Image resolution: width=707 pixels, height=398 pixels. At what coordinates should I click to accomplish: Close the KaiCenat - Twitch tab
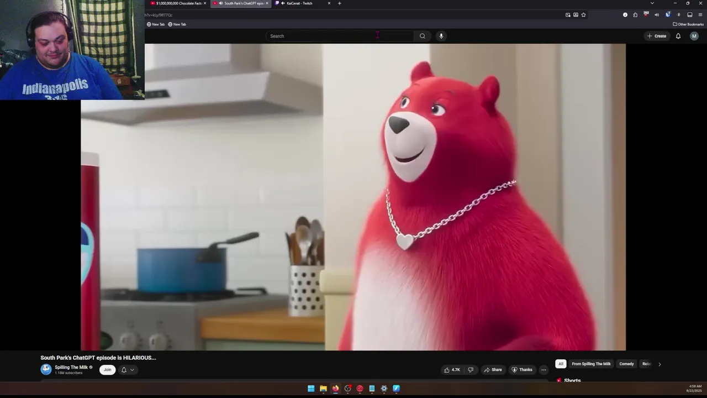[x=329, y=3]
